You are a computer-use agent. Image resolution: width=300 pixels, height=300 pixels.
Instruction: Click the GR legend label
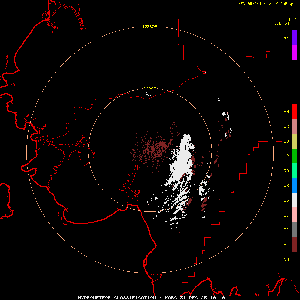pyautogui.click(x=286, y=126)
